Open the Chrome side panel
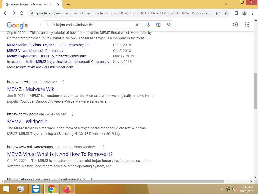The height and width of the screenshot is (194, 258). (236, 13)
